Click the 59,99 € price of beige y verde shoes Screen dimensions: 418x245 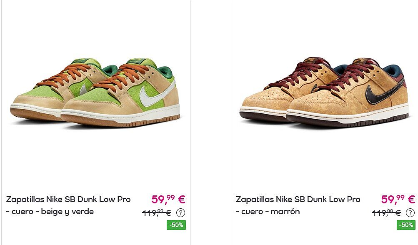(168, 199)
